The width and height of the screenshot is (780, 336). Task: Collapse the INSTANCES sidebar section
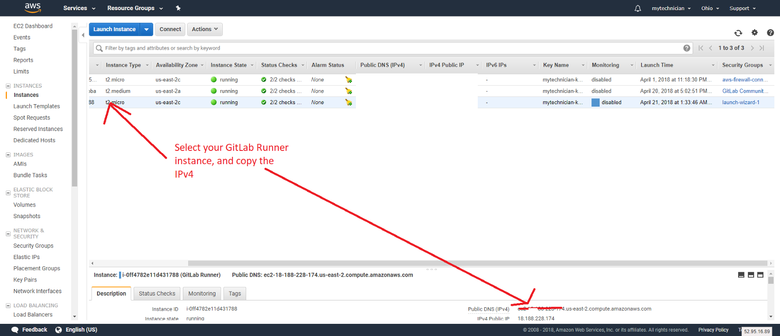point(8,86)
